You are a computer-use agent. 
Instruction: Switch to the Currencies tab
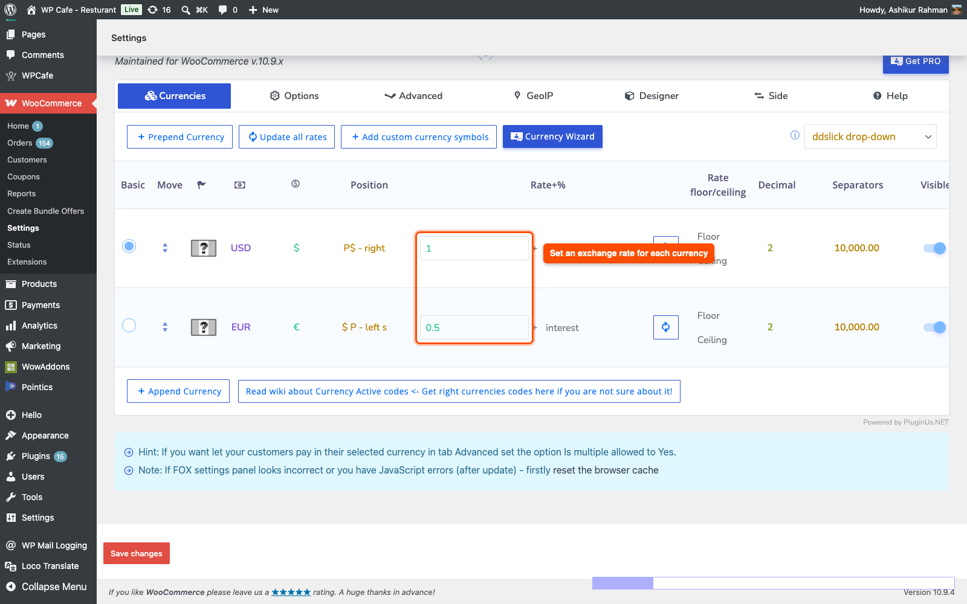click(x=174, y=96)
